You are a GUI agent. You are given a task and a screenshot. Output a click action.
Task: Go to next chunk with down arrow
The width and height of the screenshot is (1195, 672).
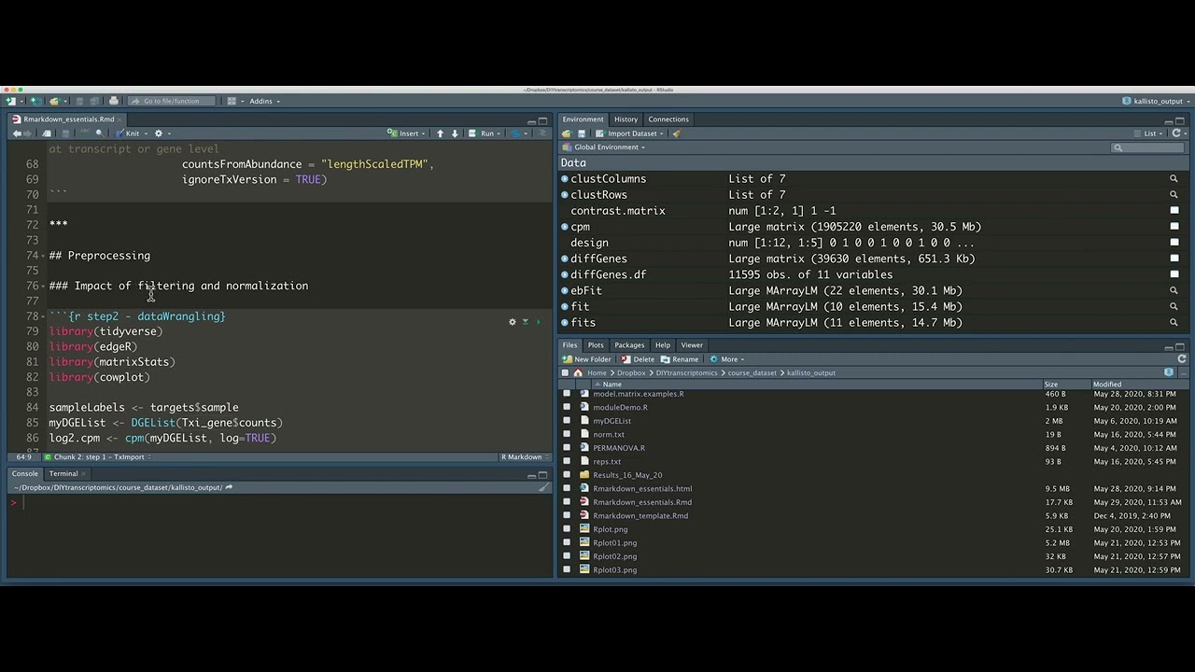pyautogui.click(x=456, y=133)
